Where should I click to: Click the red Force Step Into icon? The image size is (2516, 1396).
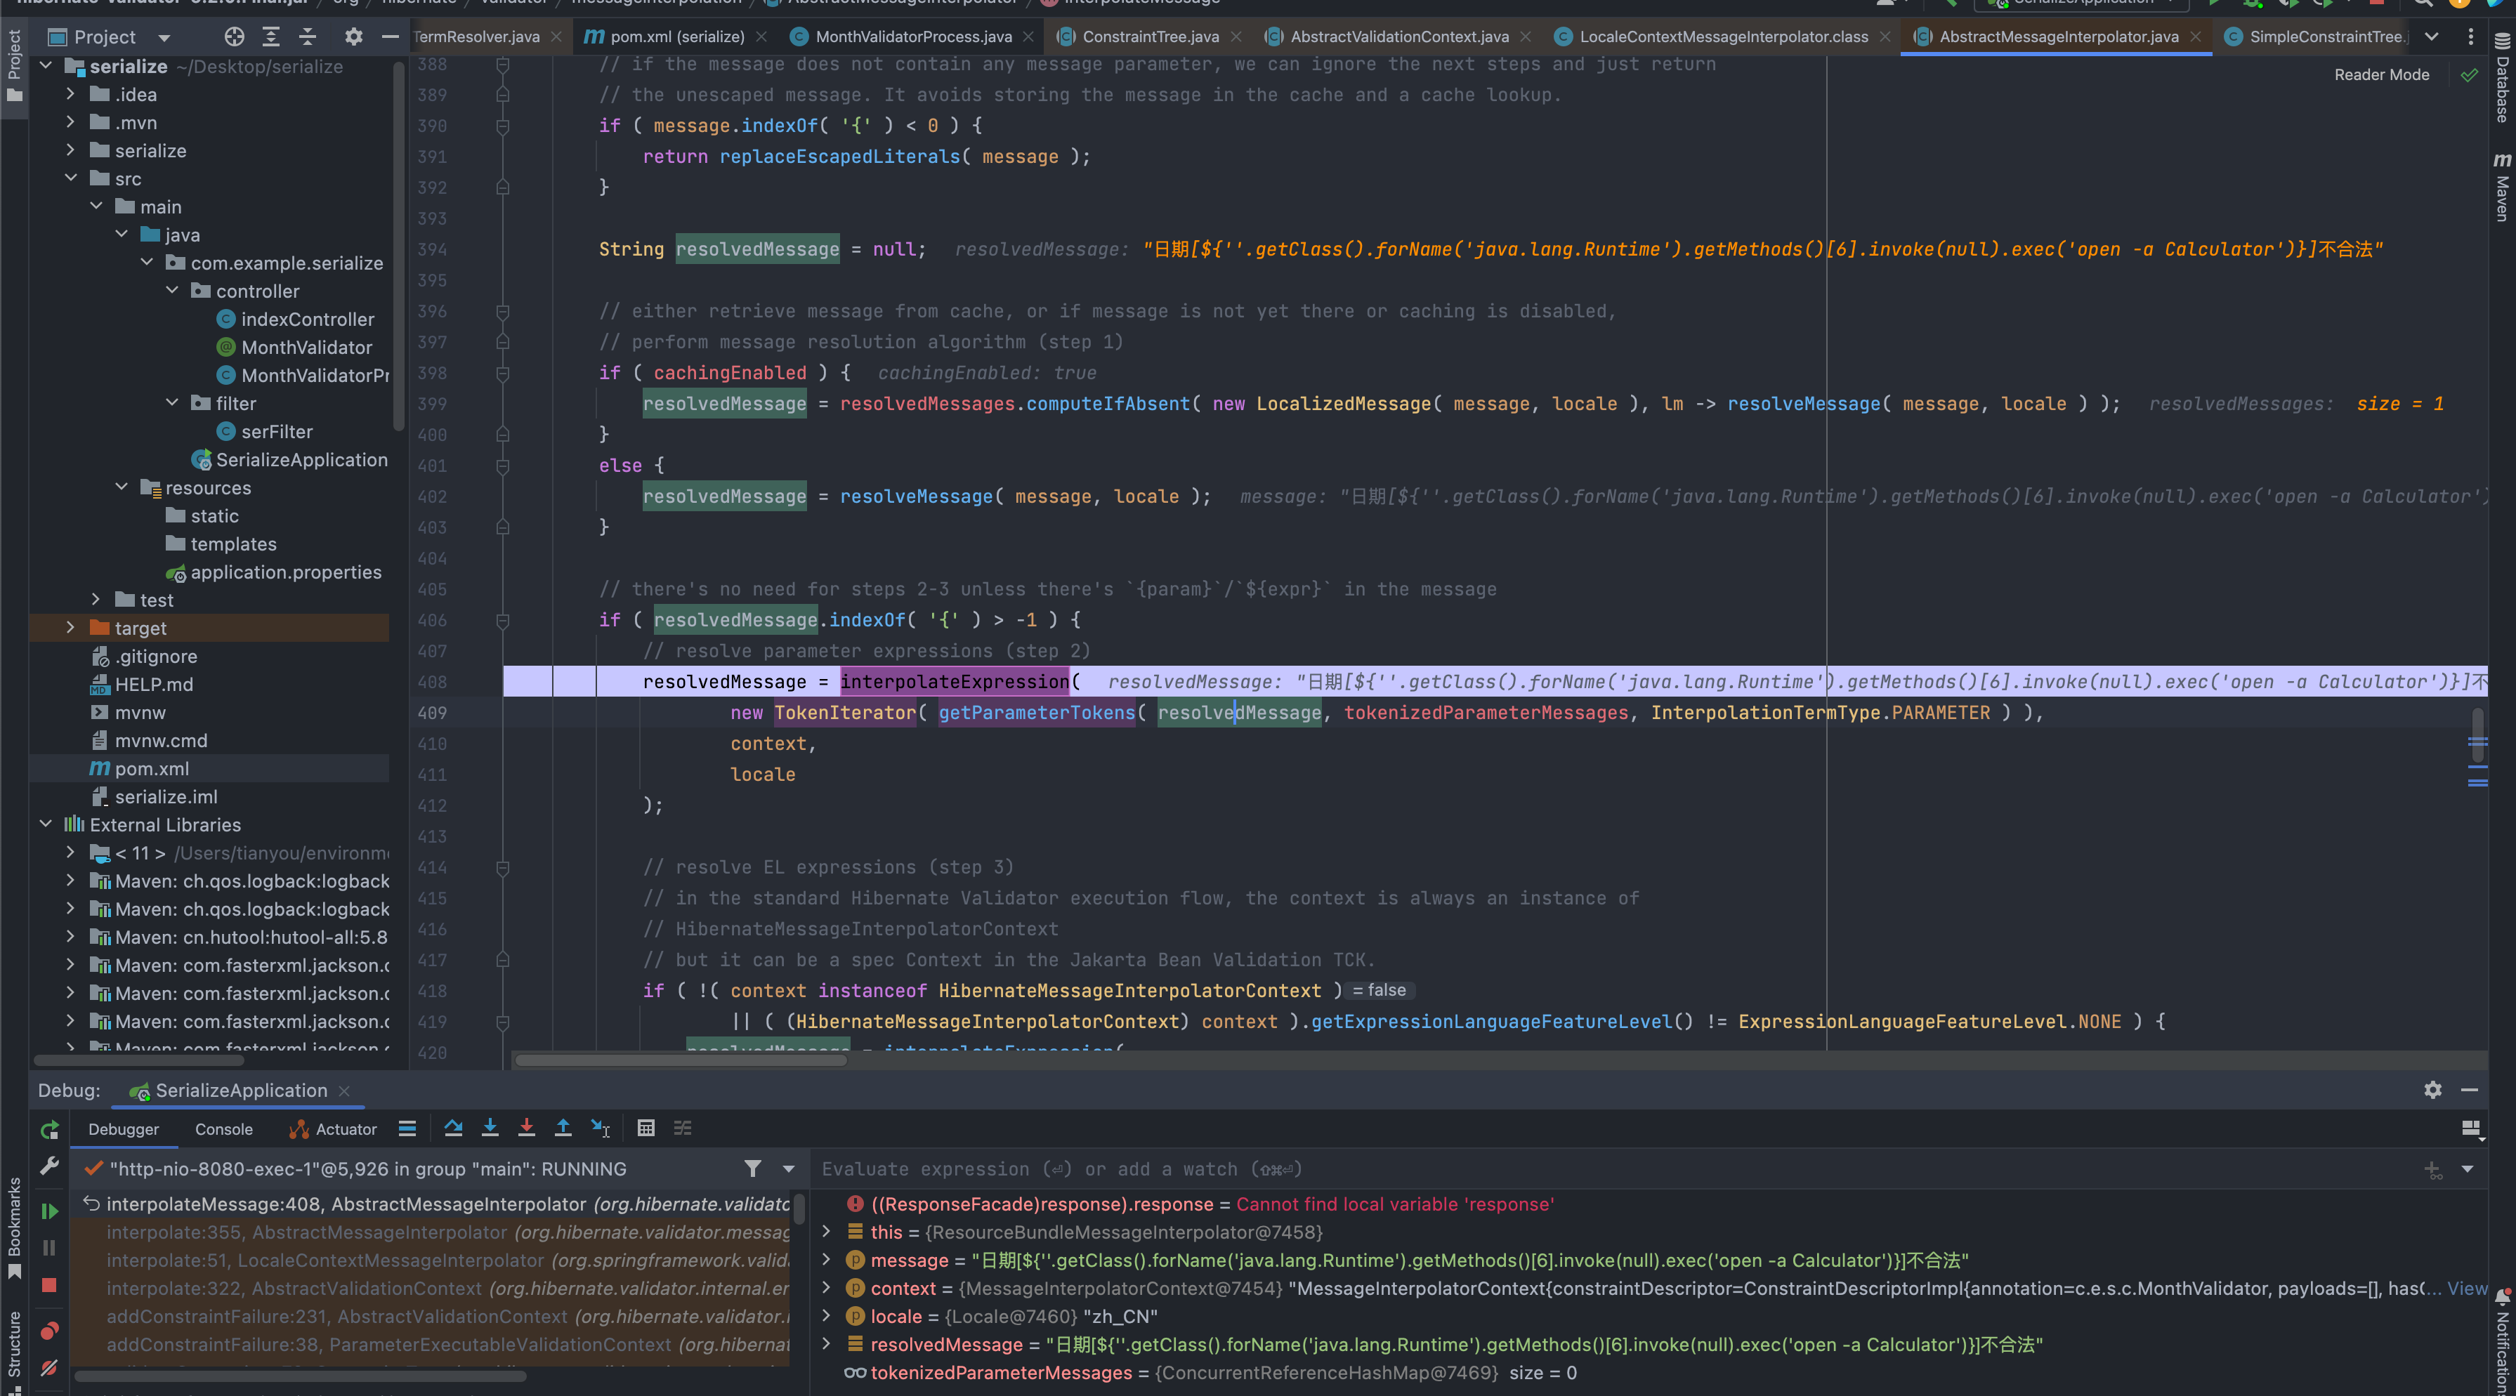[526, 1128]
